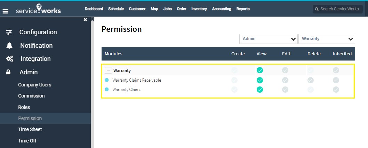Screen dimensions: 368x148
Task: Open the hamburger menu icon
Action: click(x=6, y=11)
